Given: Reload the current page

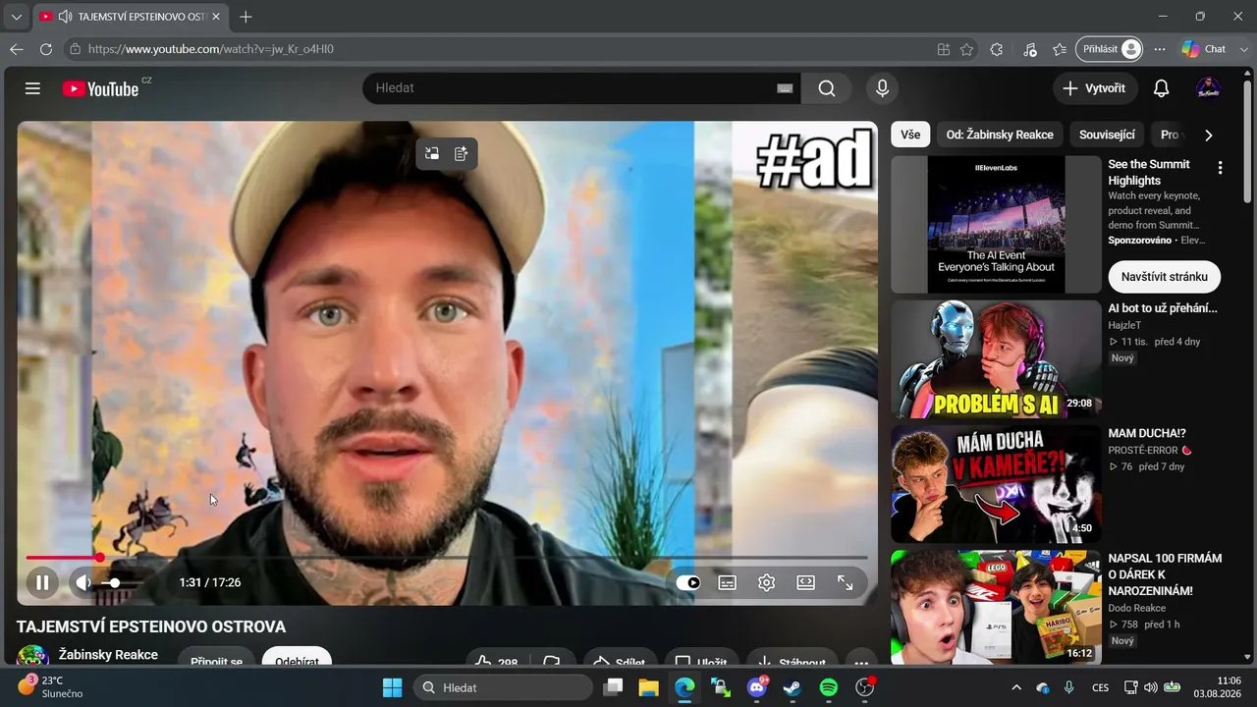Looking at the screenshot, I should pyautogui.click(x=45, y=49).
